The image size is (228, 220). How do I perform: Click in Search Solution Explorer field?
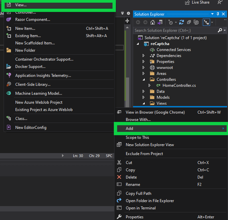tap(175, 30)
